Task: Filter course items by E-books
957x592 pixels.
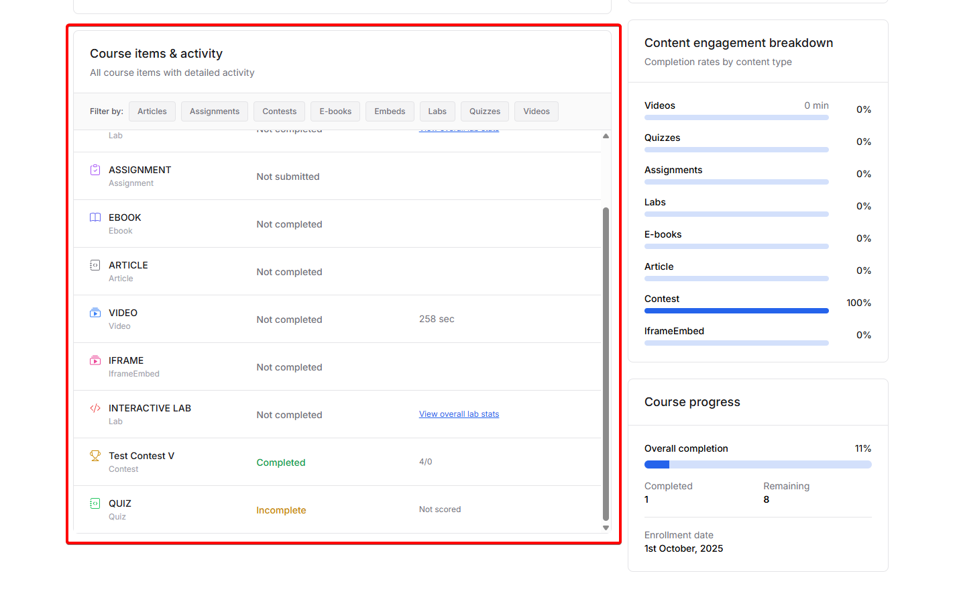Action: point(335,111)
